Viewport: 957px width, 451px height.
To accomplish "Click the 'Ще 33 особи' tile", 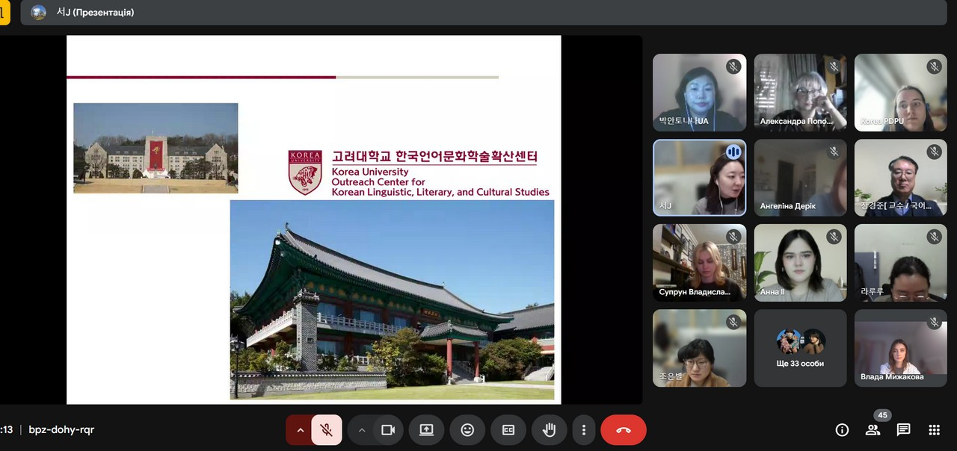I will pyautogui.click(x=800, y=348).
